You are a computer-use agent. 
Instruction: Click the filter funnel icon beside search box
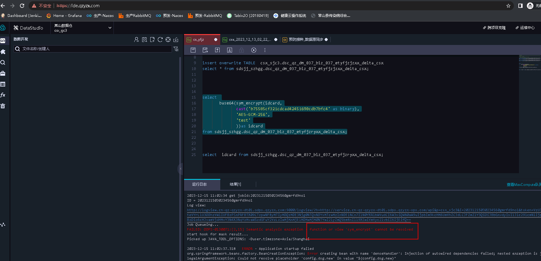(176, 49)
